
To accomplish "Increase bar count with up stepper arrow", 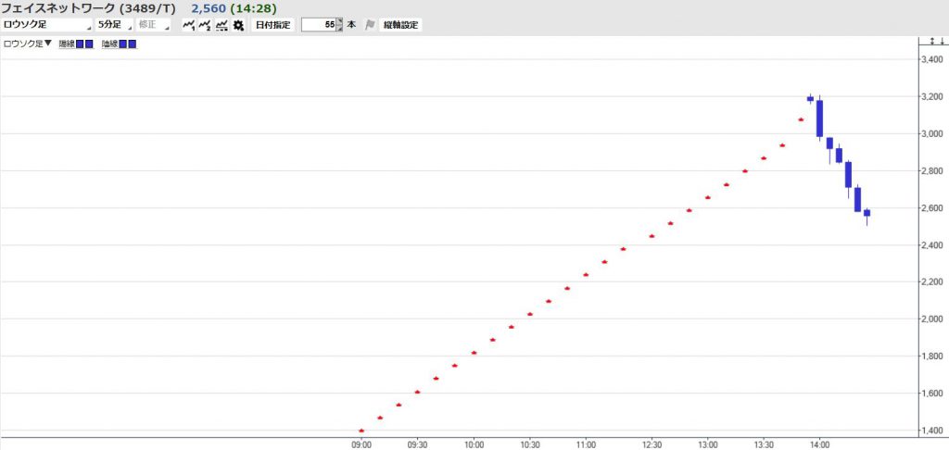I will click(339, 21).
